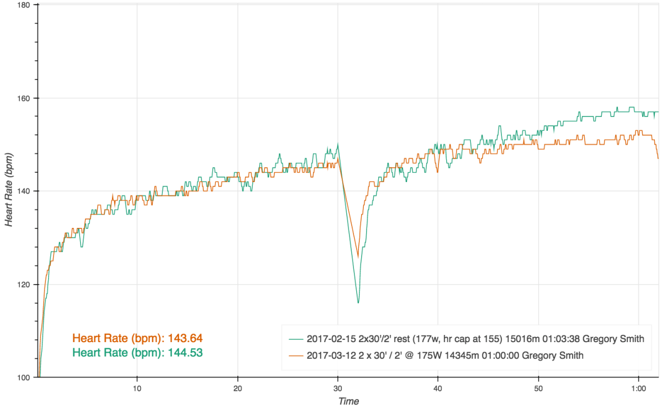Click the 120 y-axis tick label

25,284
